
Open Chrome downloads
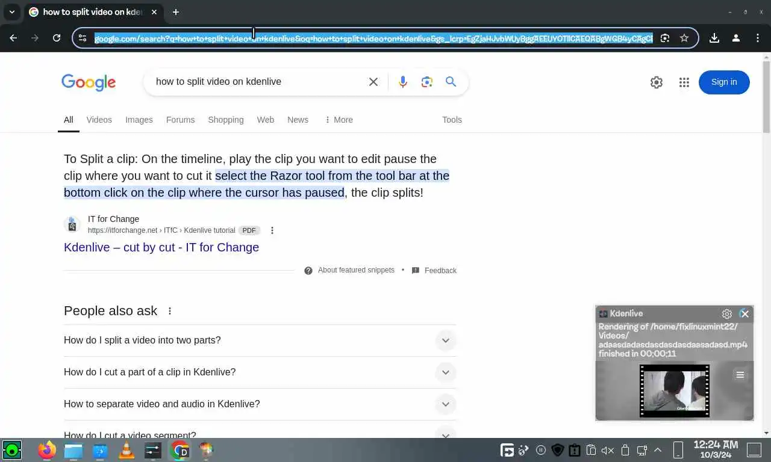714,38
